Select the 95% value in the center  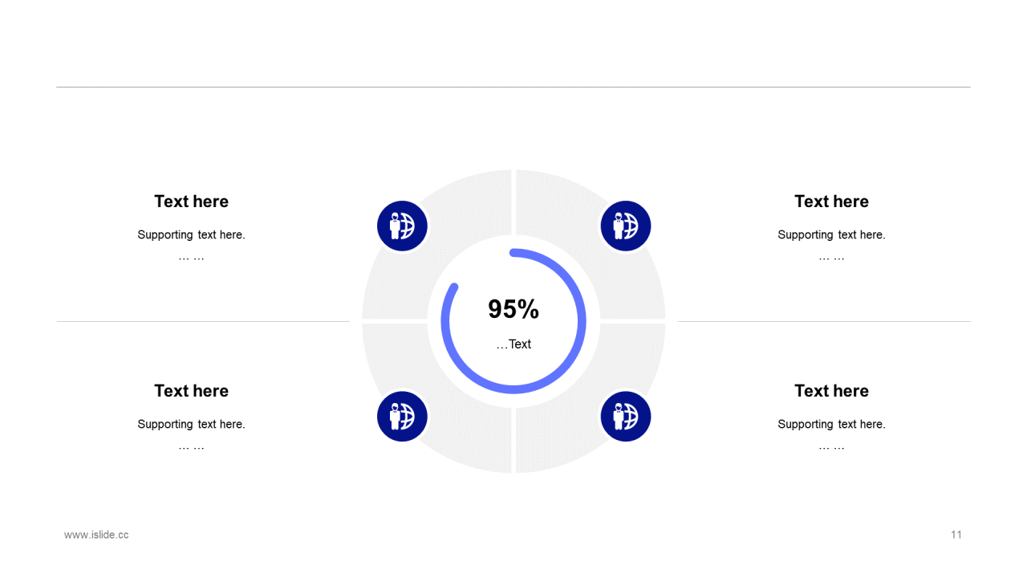513,309
